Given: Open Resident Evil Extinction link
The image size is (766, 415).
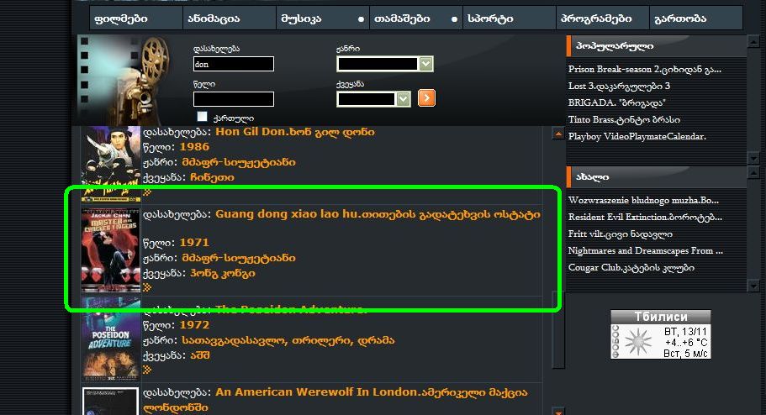Looking at the screenshot, I should [x=645, y=217].
